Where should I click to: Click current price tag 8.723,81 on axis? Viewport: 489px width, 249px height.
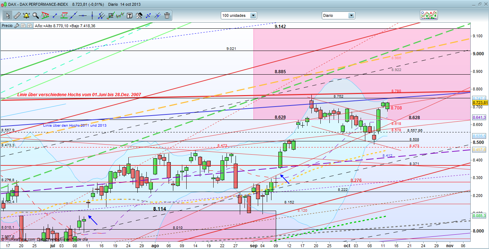(480, 102)
